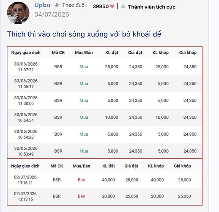Click the post date 04/07/2026
The image size is (219, 212).
tap(52, 14)
